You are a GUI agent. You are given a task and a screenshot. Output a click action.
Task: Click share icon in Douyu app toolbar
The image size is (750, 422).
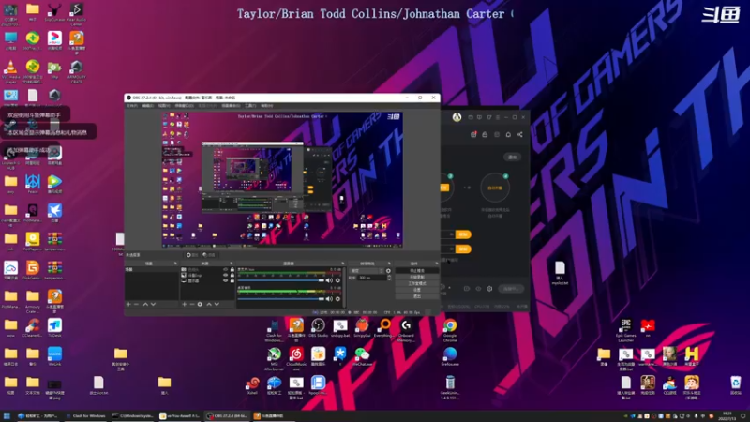tap(520, 134)
